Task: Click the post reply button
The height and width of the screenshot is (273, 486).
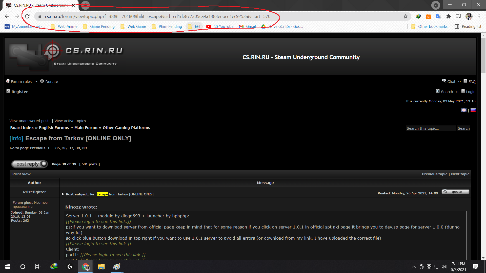Action: [x=29, y=164]
